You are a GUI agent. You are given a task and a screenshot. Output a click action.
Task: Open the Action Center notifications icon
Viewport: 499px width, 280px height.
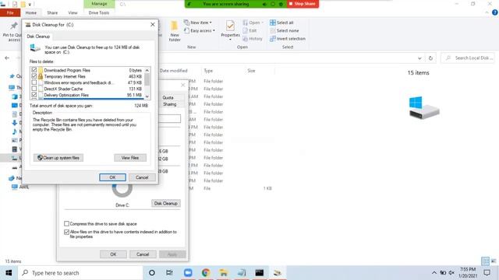pos(487,273)
